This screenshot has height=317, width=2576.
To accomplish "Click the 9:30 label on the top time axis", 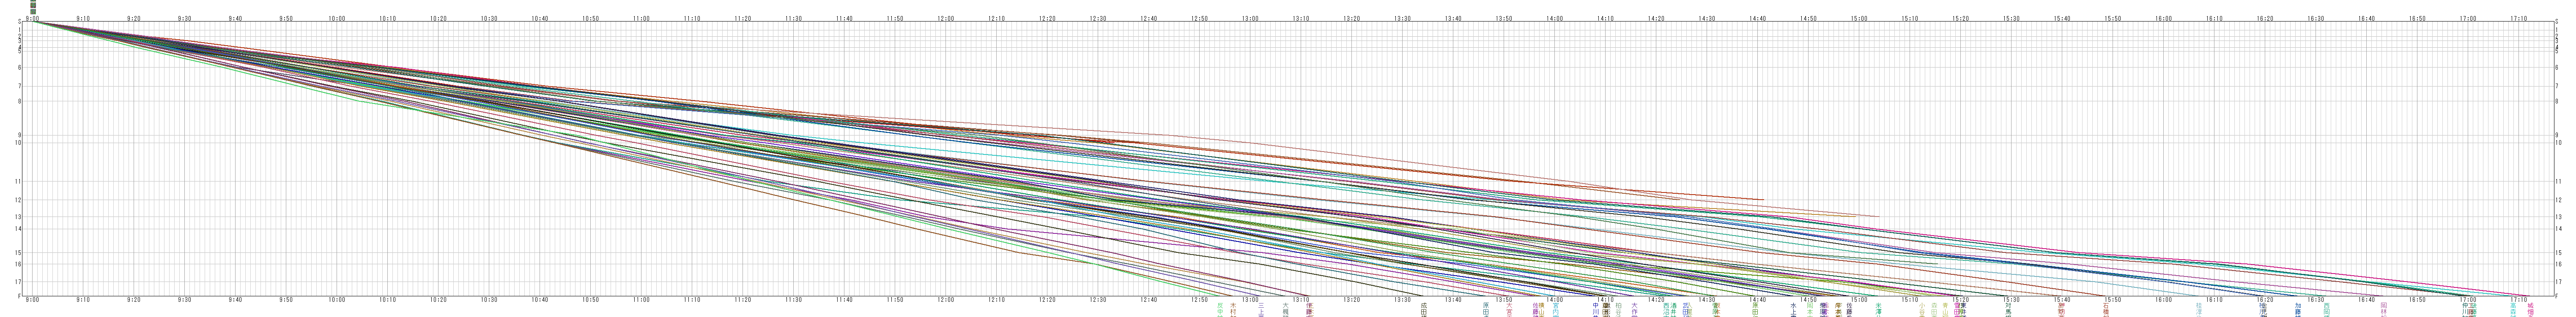I will [185, 18].
